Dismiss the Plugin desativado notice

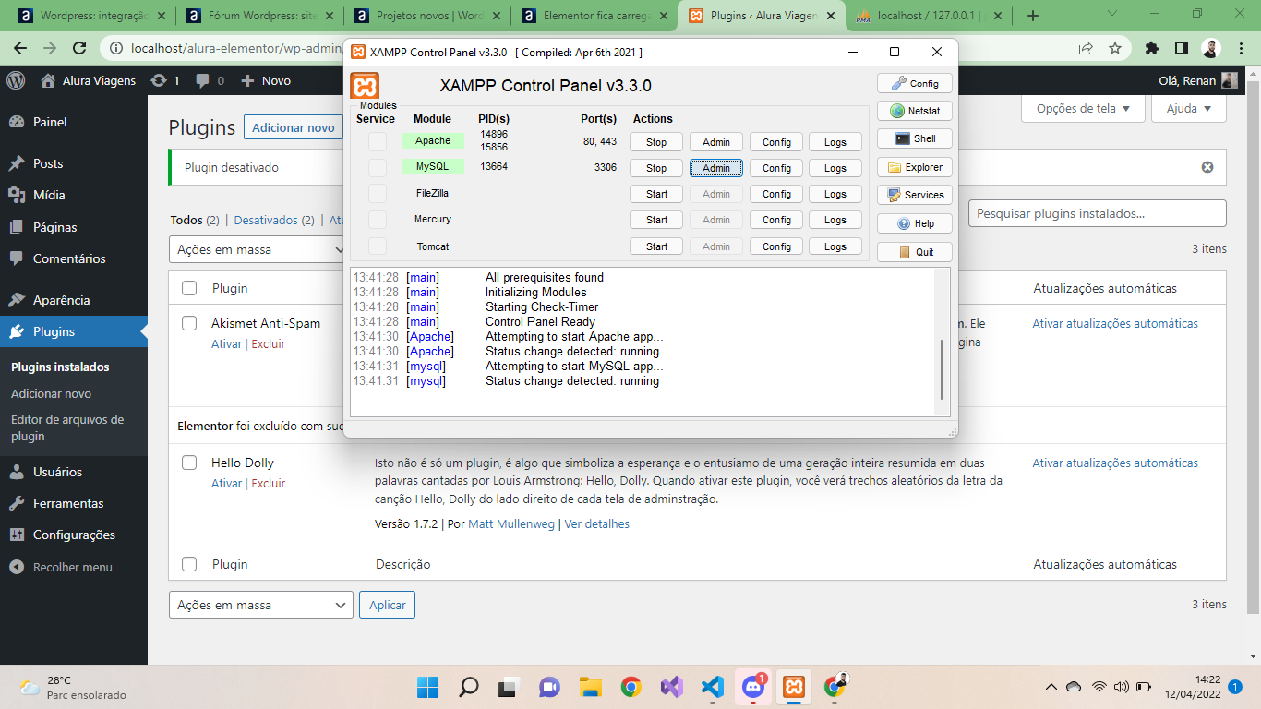click(1207, 167)
